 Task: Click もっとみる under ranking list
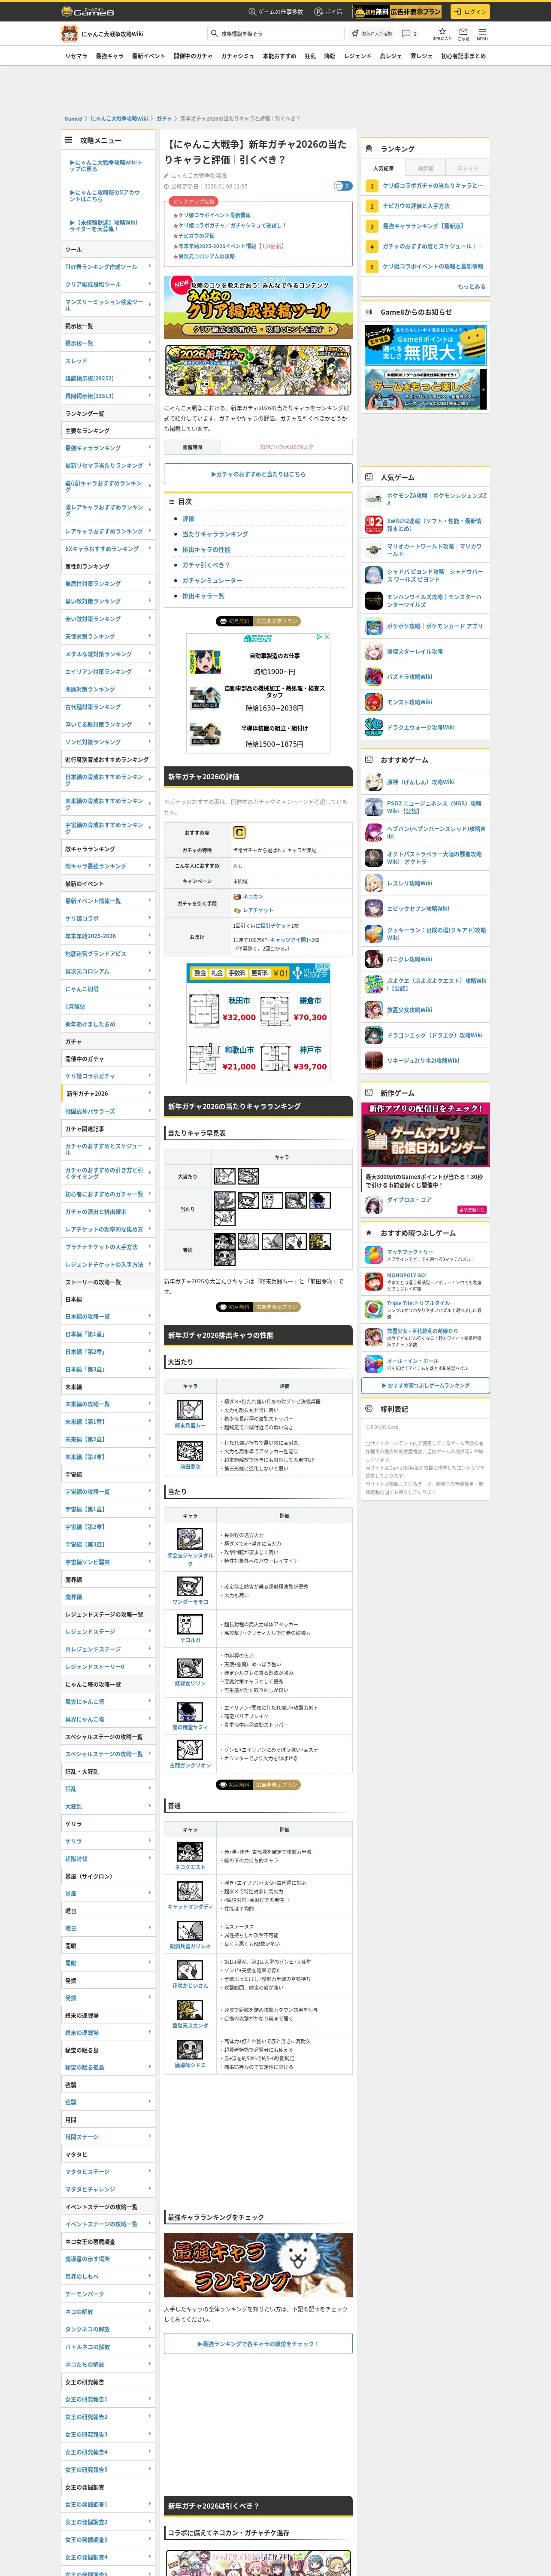(471, 287)
